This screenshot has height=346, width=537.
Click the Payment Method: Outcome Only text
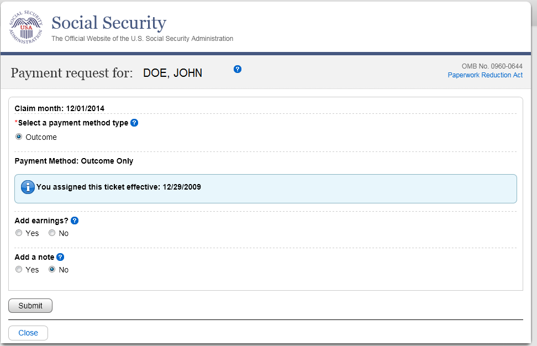tap(74, 161)
